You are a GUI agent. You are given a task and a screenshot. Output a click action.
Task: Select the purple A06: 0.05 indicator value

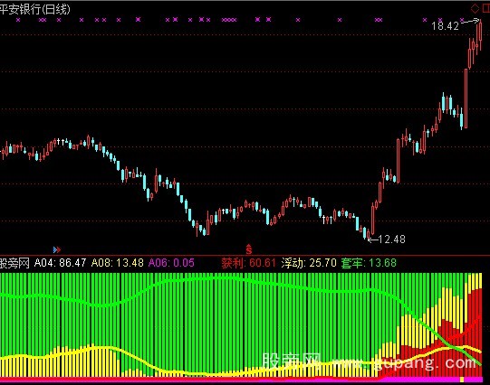pyautogui.click(x=171, y=263)
